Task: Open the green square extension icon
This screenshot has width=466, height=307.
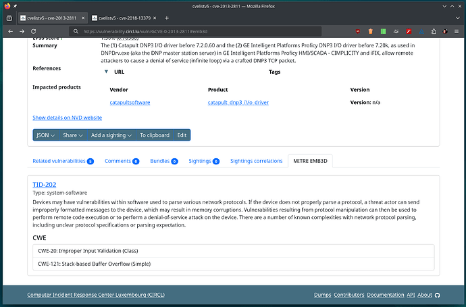Action: click(x=384, y=31)
